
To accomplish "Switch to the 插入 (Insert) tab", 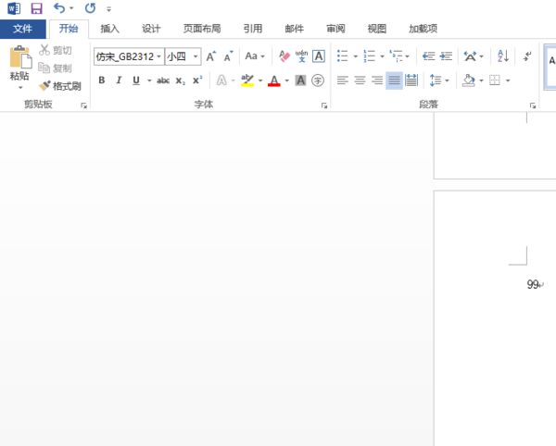I will click(109, 29).
